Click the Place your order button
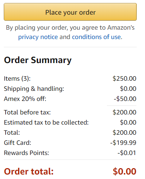The image size is (145, 179). (x=70, y=12)
